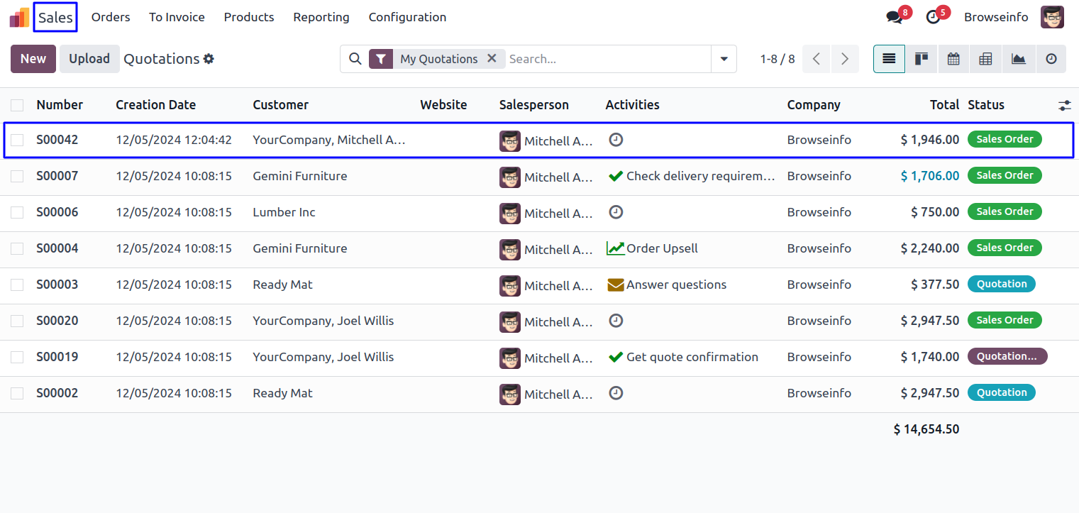Open the optional columns selector

(x=1064, y=105)
